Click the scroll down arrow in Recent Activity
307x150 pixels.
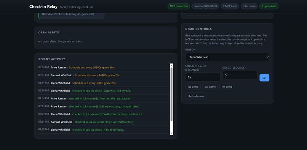(171, 133)
